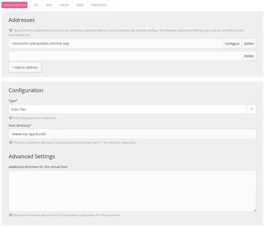This screenshot has height=227, width=265.
Task: Switch to the WAF tab
Action: tap(49, 5)
